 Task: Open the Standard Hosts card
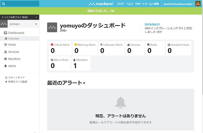click(x=179, y=48)
